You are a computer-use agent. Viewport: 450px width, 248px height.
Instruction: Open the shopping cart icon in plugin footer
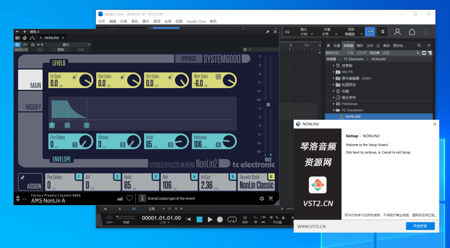[271, 198]
